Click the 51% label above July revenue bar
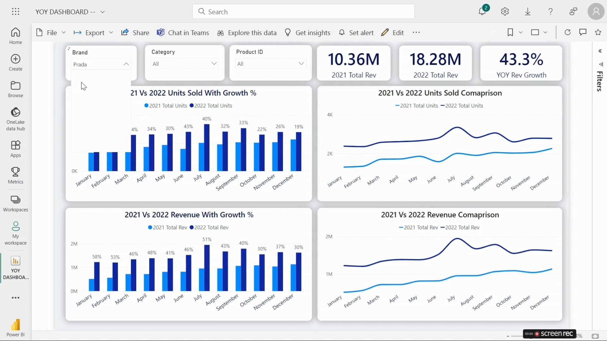This screenshot has height=341, width=607. pos(207,240)
